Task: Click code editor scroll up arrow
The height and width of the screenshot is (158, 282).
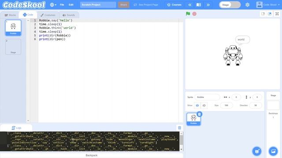Action: 28,21
